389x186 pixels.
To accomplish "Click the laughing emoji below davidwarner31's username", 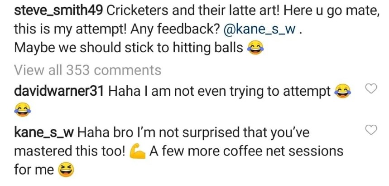I will point(23,109).
